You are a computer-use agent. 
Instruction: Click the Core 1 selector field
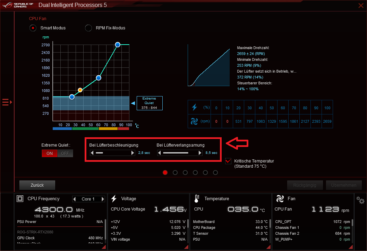pyautogui.click(x=88, y=199)
